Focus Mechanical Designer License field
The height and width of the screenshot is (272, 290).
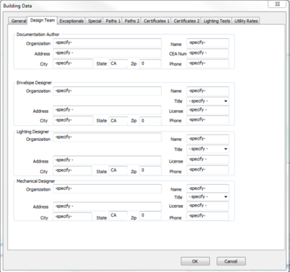pos(208,206)
